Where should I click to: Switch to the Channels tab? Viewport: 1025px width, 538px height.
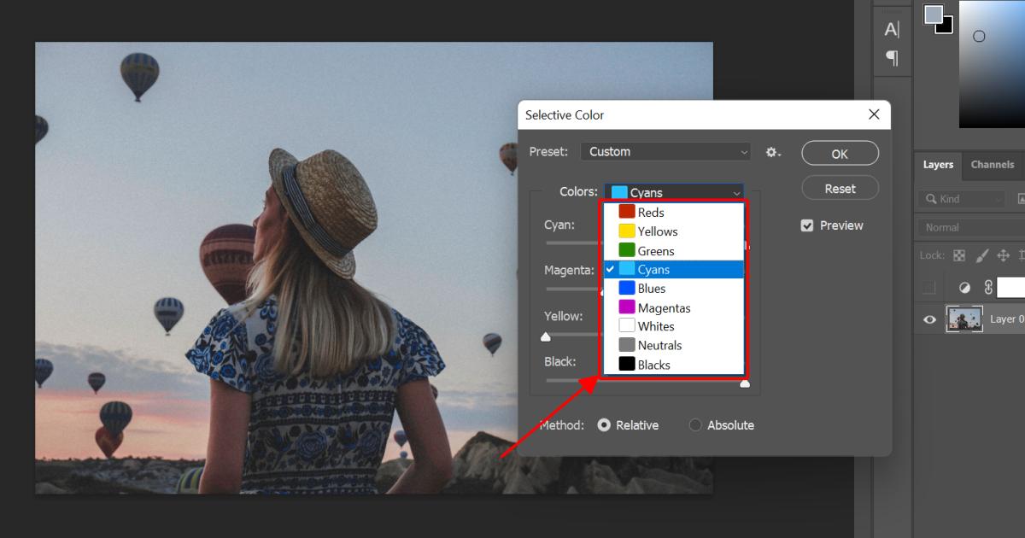[992, 164]
